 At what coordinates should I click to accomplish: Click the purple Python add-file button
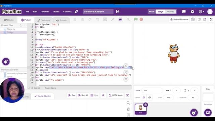(6, 62)
